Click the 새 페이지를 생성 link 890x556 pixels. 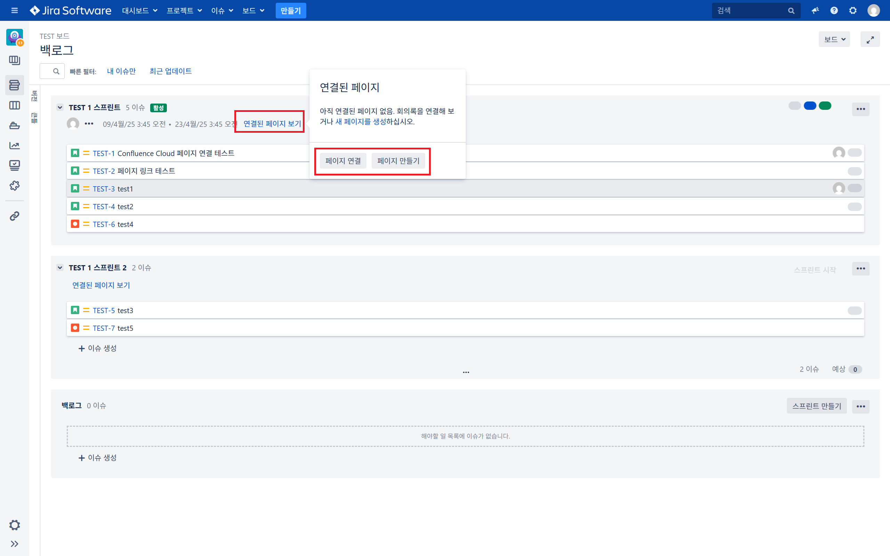coord(361,122)
